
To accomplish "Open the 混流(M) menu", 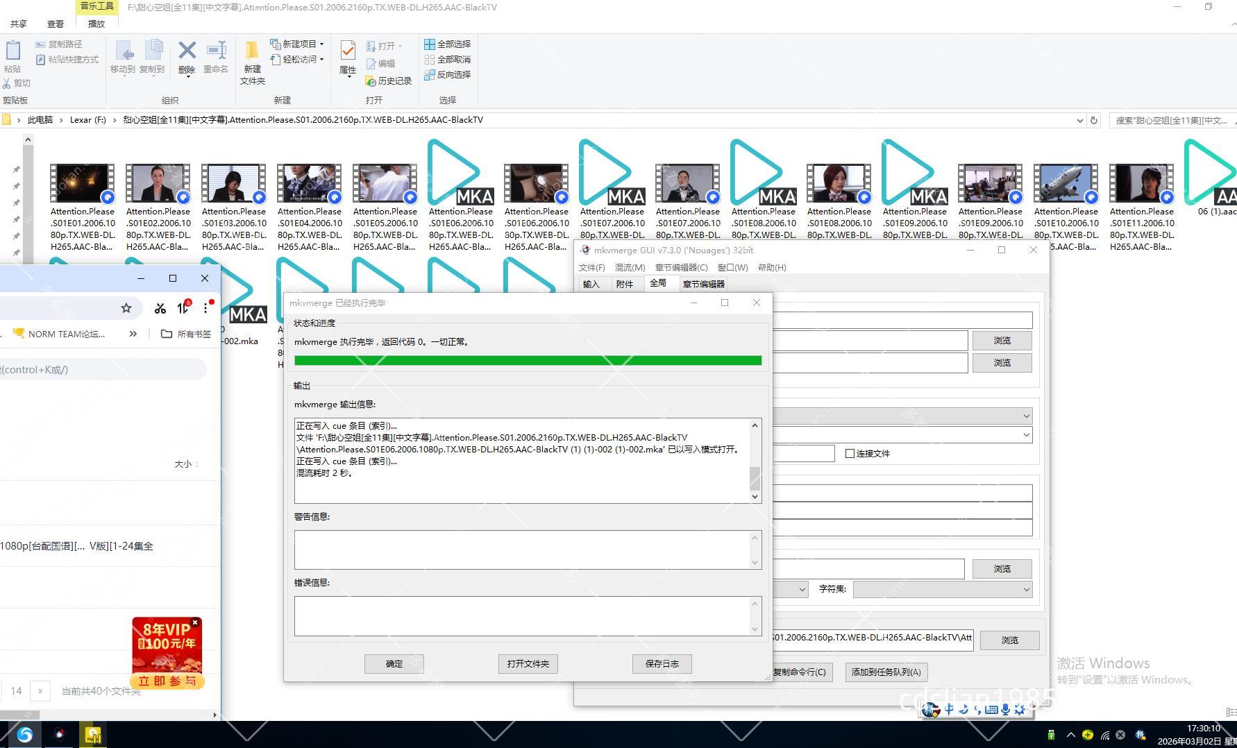I will click(x=630, y=268).
